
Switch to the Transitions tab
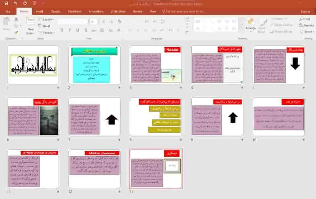tap(74, 11)
